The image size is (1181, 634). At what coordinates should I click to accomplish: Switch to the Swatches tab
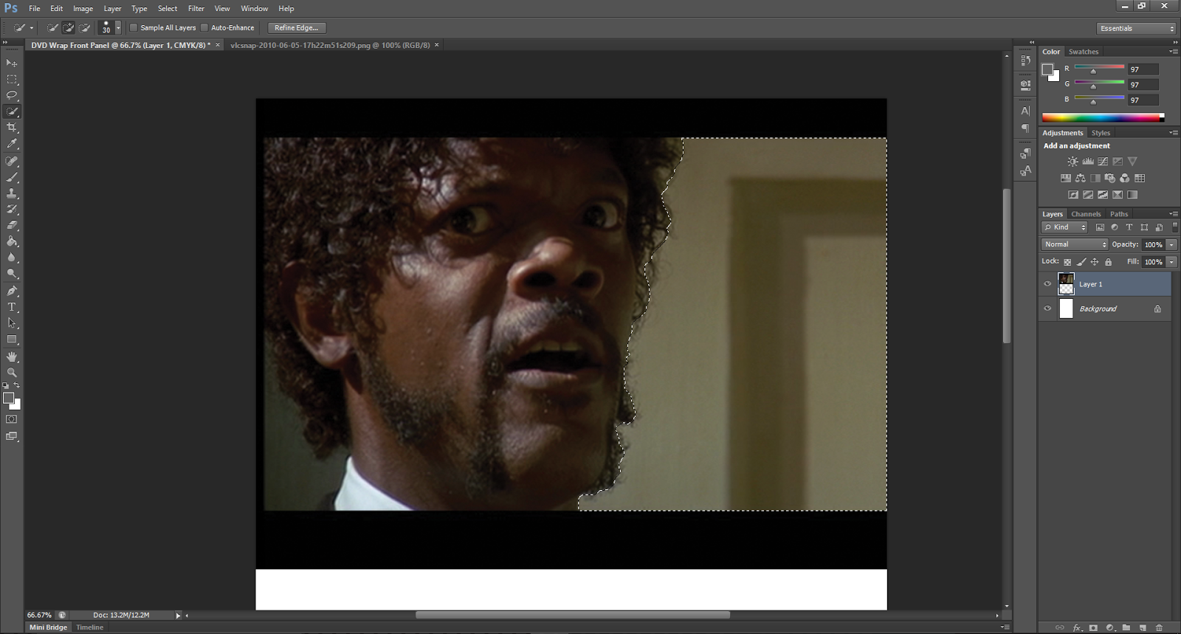1084,52
